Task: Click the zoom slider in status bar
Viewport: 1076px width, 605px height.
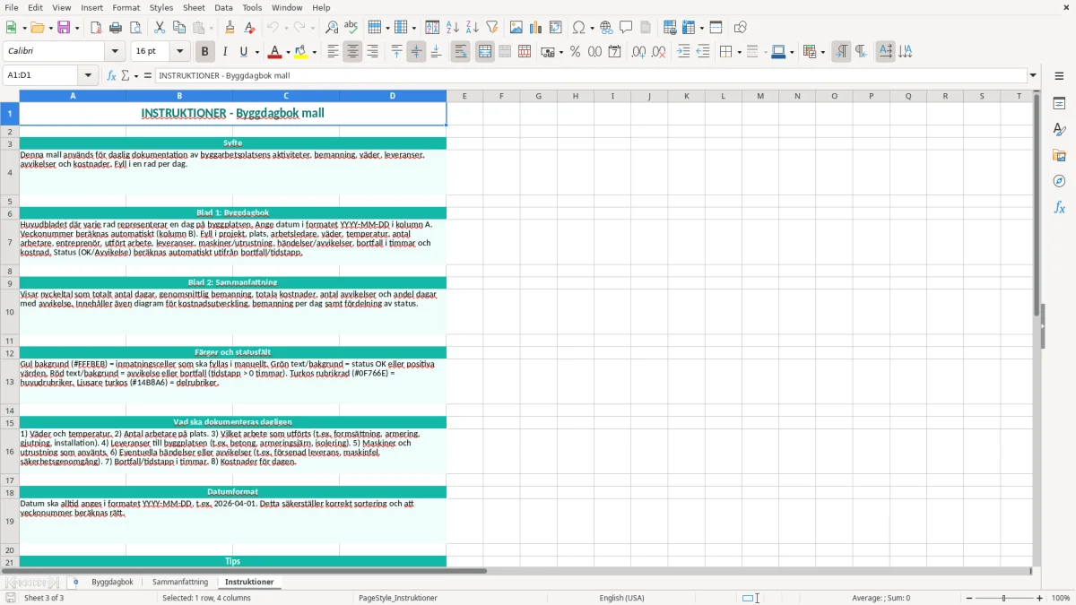Action: (1004, 598)
